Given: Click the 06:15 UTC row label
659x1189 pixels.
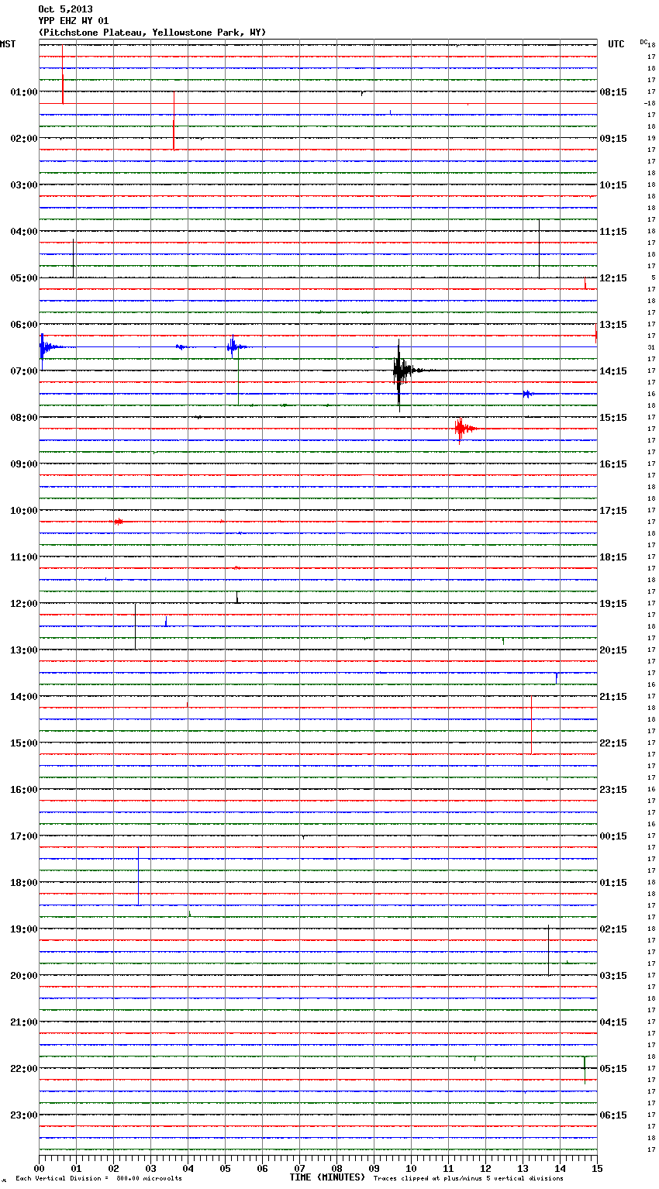Looking at the screenshot, I should tap(613, 1115).
